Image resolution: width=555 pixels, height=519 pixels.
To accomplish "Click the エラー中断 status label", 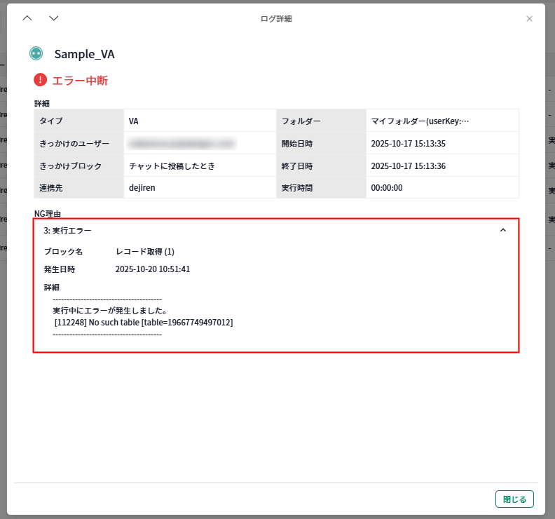I will click(x=80, y=81).
